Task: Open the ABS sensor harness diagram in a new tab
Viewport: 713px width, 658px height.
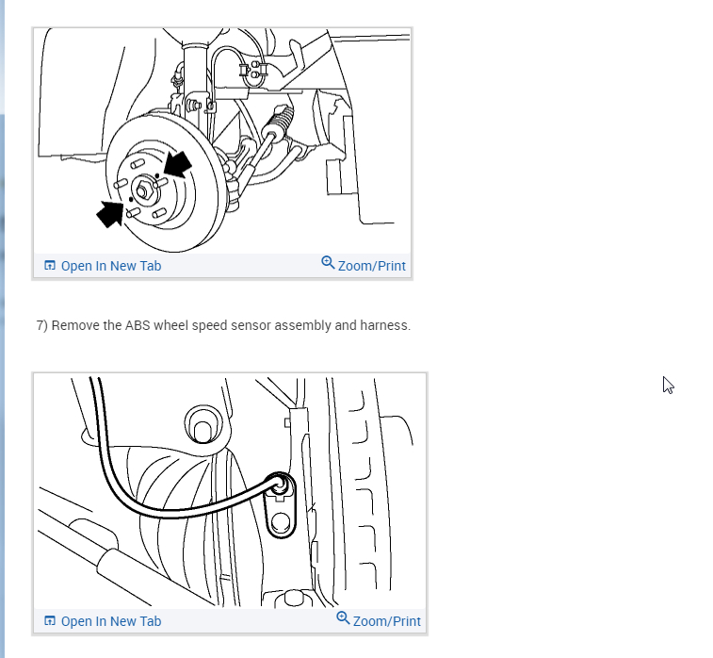Action: [x=103, y=621]
